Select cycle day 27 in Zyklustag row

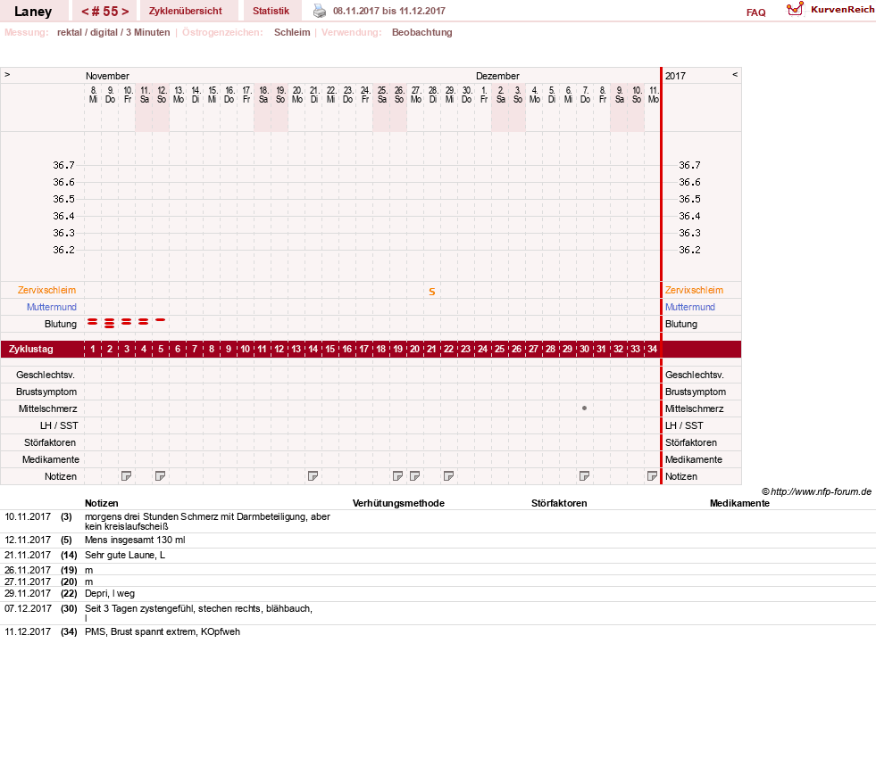pyautogui.click(x=533, y=349)
